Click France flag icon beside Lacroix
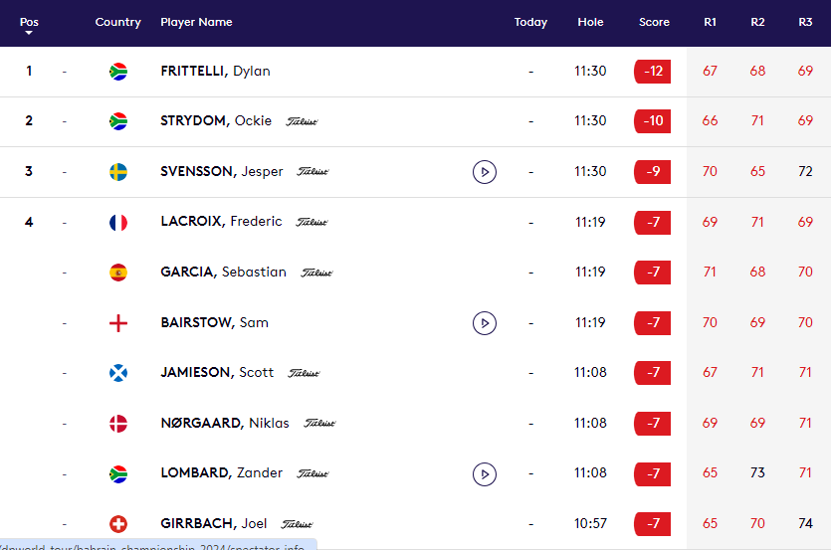 click(118, 223)
